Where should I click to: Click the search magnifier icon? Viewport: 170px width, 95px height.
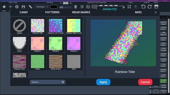pos(63,82)
